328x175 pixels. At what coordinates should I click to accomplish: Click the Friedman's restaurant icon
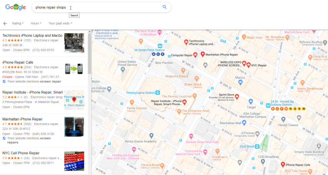(x=217, y=151)
